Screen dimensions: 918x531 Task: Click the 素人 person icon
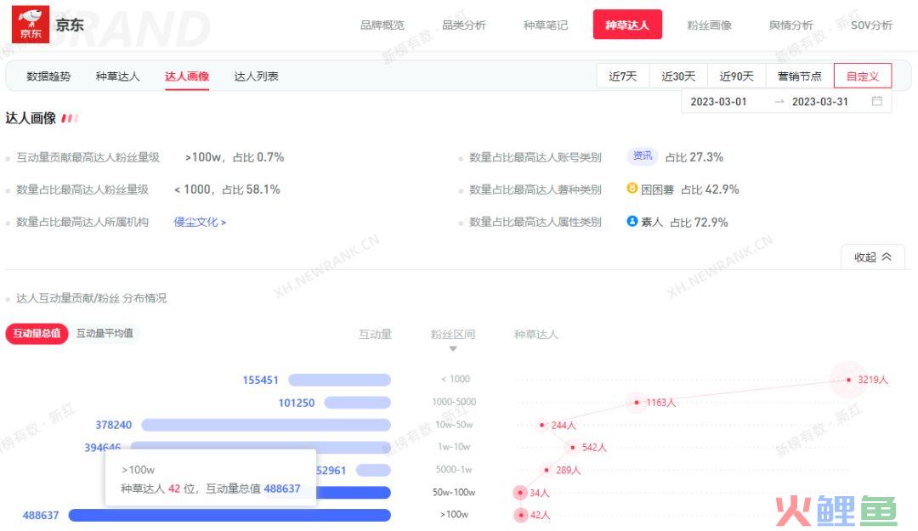[x=632, y=221]
